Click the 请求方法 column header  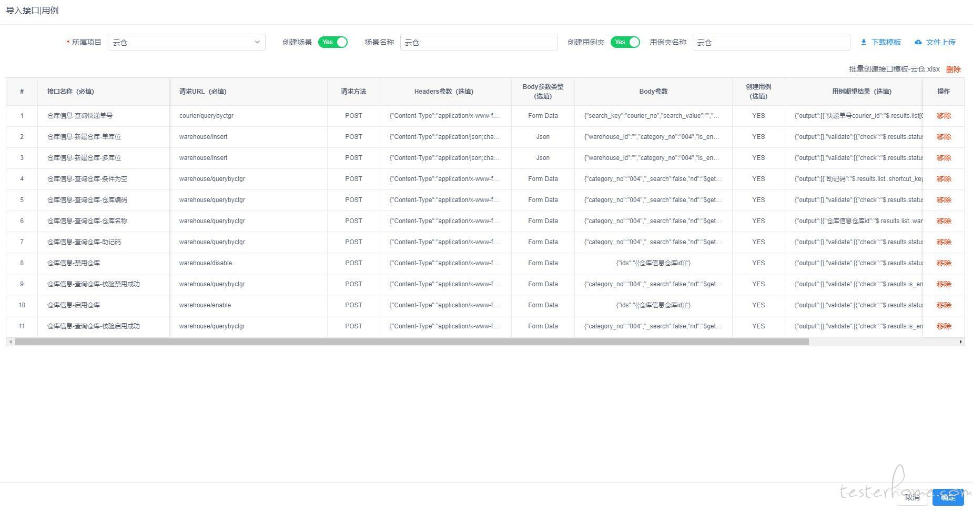[353, 92]
